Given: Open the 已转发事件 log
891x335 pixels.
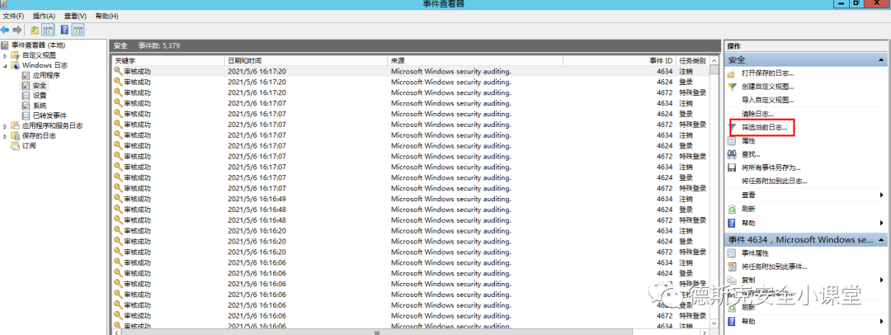Looking at the screenshot, I should coord(49,116).
